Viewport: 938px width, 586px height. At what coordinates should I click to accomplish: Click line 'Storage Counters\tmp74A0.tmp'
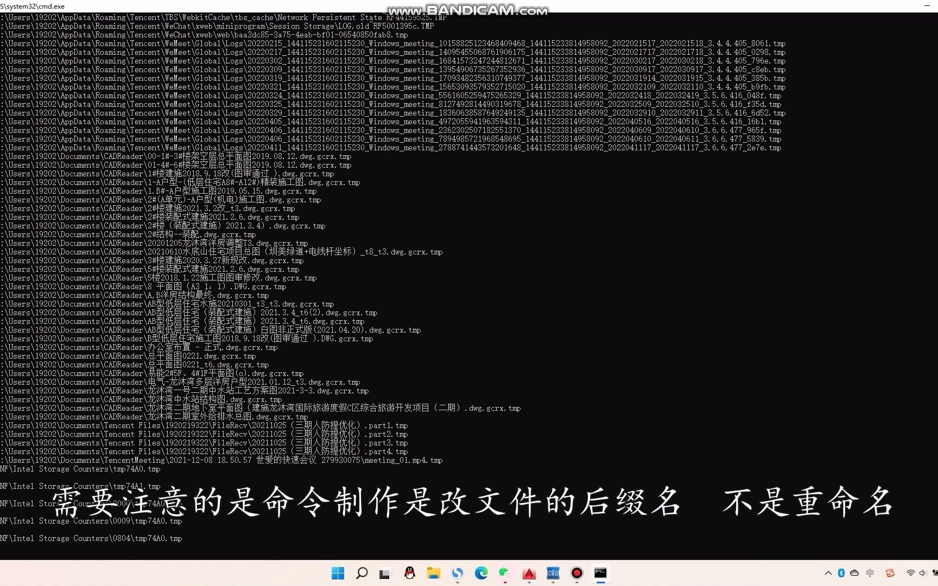(80, 469)
